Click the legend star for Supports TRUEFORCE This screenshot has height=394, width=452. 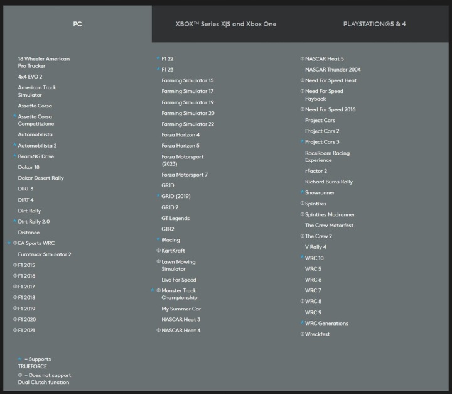(x=20, y=359)
